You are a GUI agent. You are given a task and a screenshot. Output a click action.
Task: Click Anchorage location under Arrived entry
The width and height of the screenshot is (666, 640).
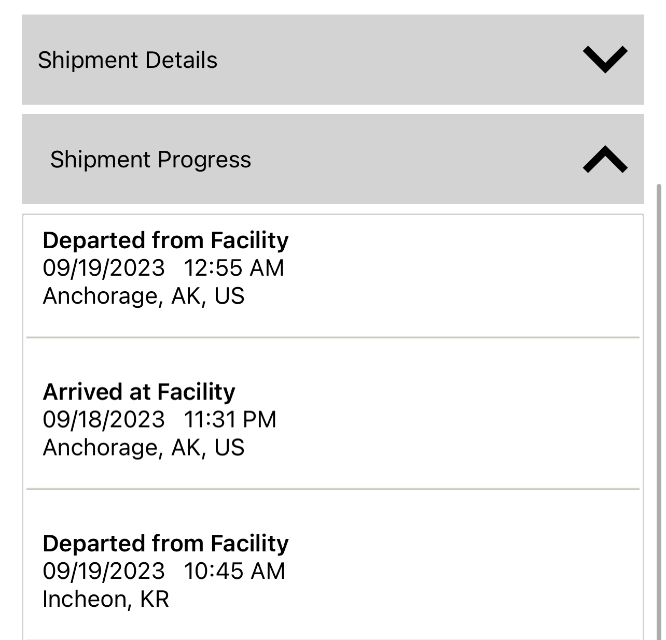point(143,447)
